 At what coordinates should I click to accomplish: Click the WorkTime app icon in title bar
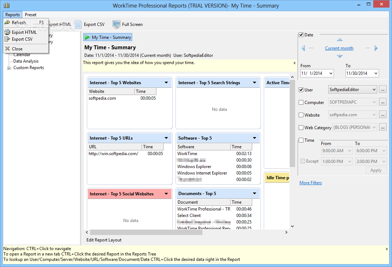(x=6, y=5)
